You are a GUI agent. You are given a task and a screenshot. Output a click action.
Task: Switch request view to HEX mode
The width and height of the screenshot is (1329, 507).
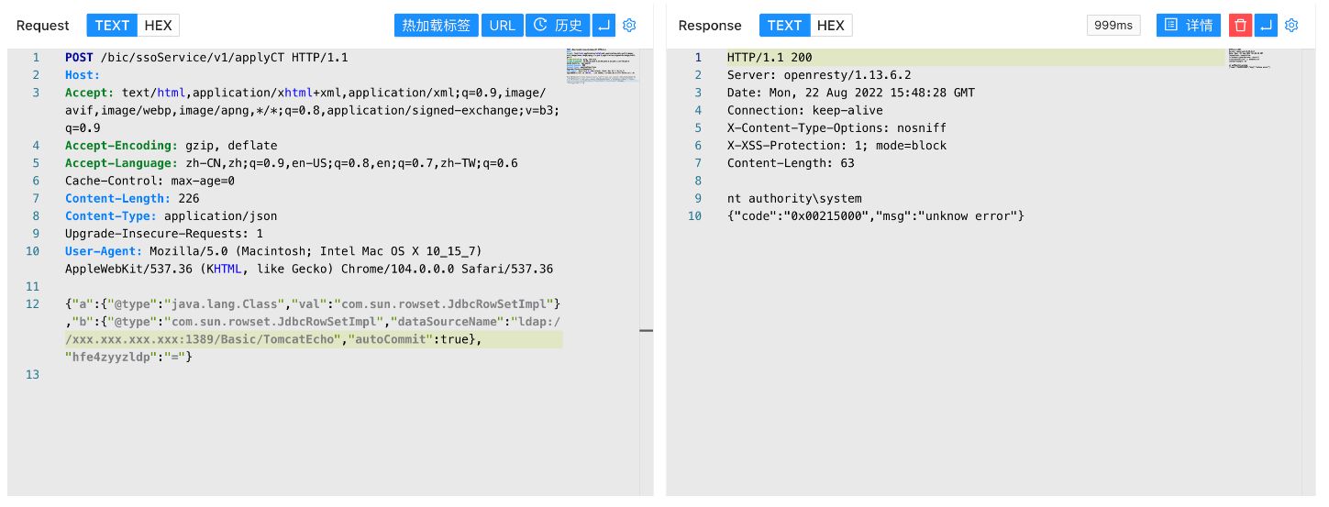pos(158,26)
